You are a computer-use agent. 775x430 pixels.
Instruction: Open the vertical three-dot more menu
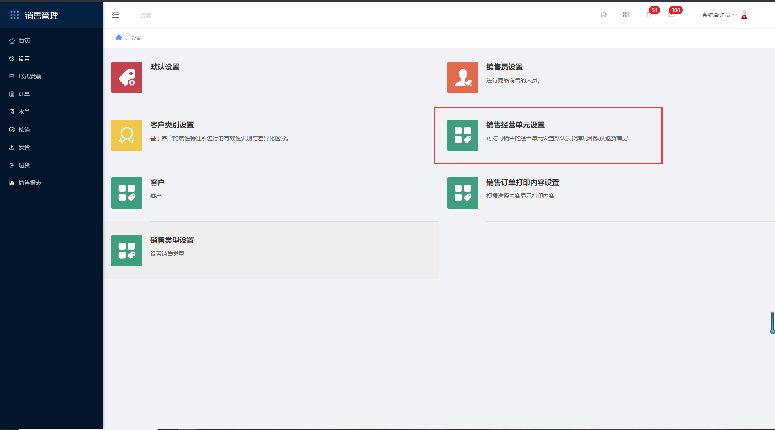click(762, 15)
